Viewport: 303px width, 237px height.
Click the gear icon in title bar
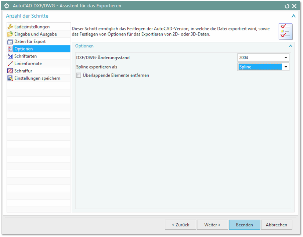coord(7,6)
